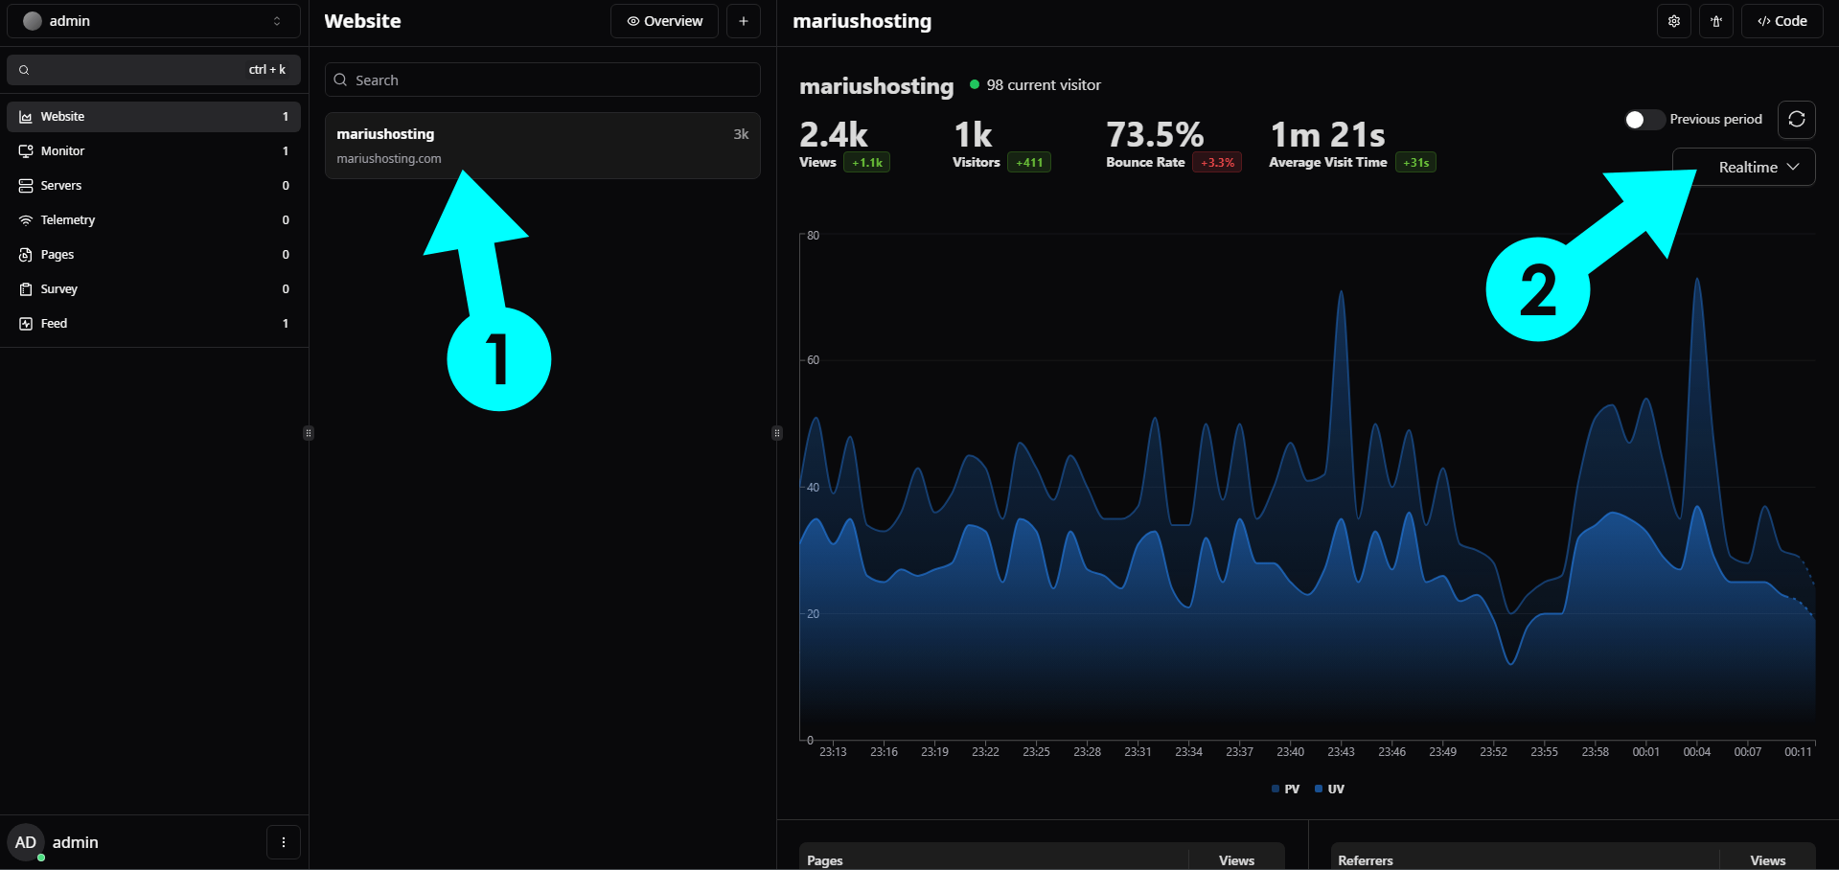Click the magnifier icon in command search
The height and width of the screenshot is (870, 1839).
pos(24,70)
